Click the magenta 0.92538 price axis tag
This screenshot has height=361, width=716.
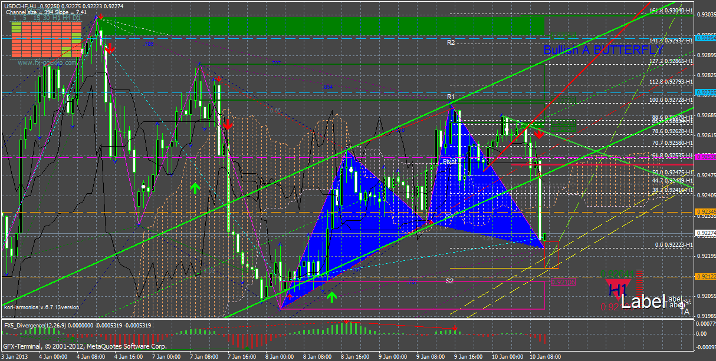pos(705,157)
